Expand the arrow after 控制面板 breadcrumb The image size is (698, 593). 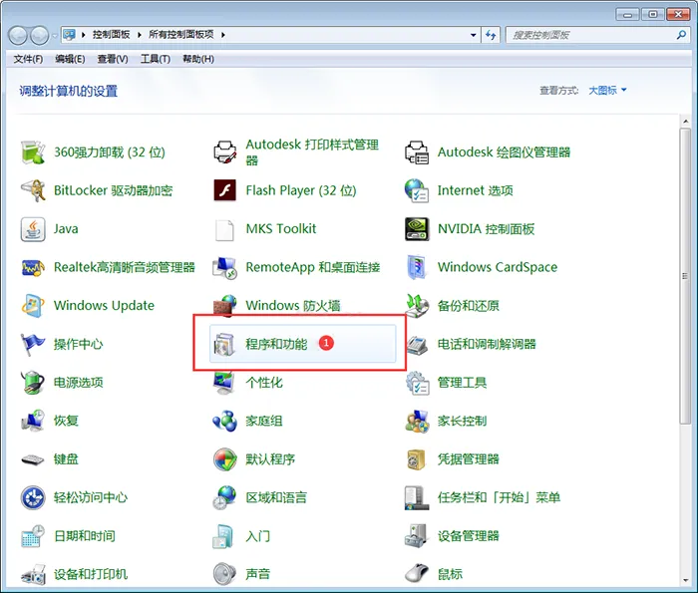coord(140,35)
